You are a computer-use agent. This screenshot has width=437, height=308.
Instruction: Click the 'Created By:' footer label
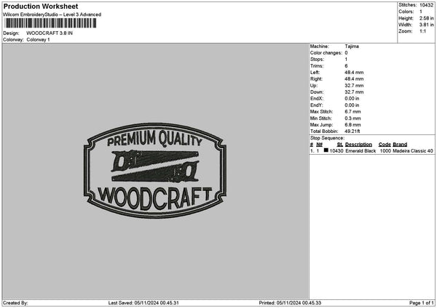(x=15, y=303)
